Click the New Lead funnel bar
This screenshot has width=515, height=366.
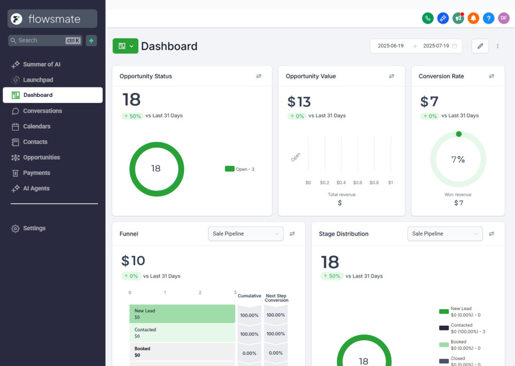182,314
